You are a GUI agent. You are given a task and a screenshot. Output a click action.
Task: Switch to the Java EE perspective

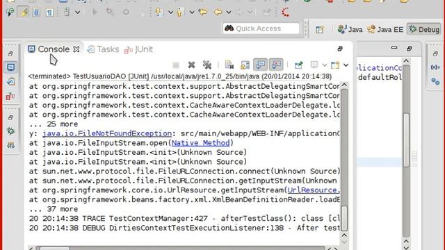point(385,29)
